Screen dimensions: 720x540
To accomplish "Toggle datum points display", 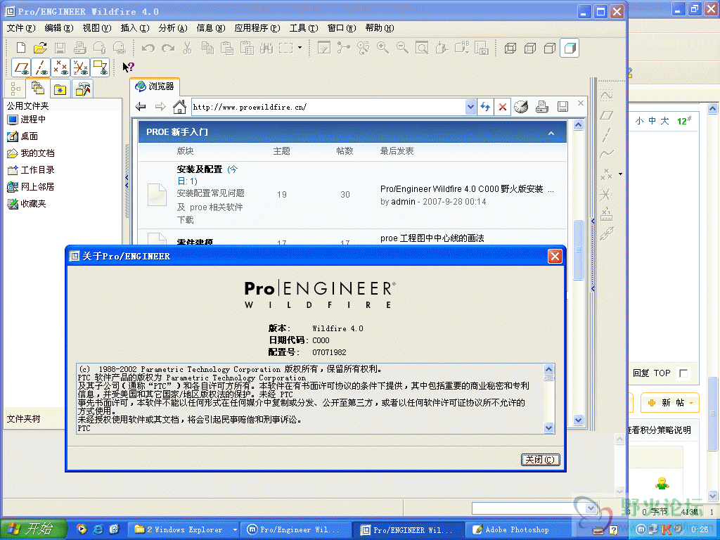I will tap(60, 67).
